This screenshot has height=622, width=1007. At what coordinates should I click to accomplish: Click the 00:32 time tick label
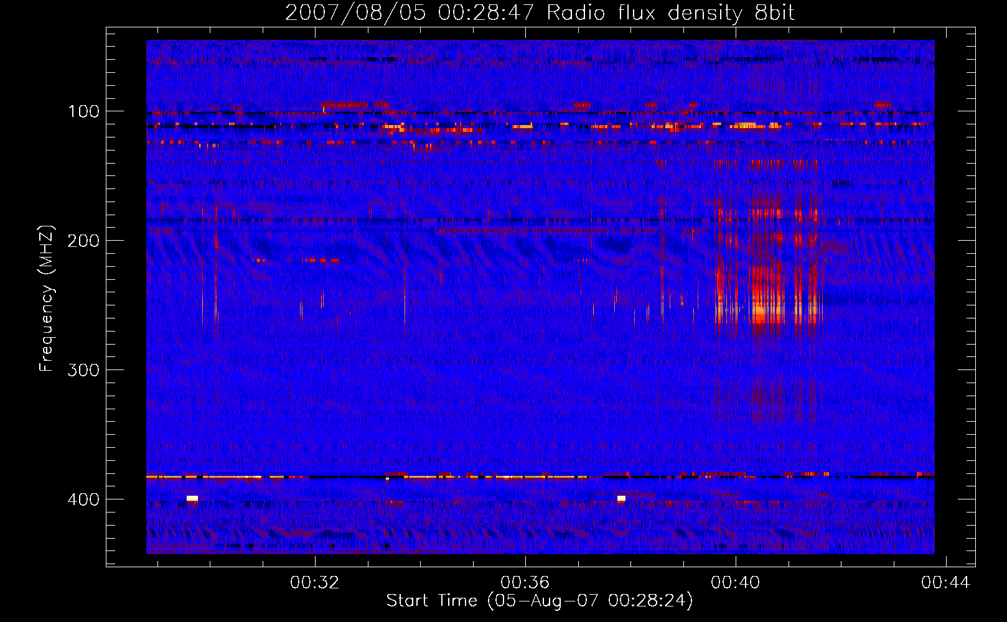coord(315,582)
